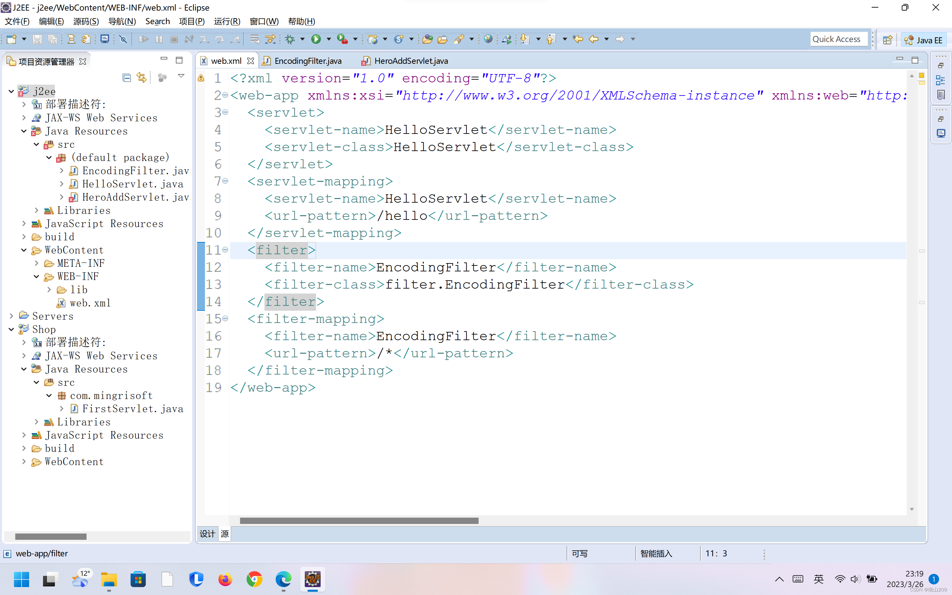The width and height of the screenshot is (952, 595).
Task: Click Collapse All in project explorer
Action: (126, 78)
